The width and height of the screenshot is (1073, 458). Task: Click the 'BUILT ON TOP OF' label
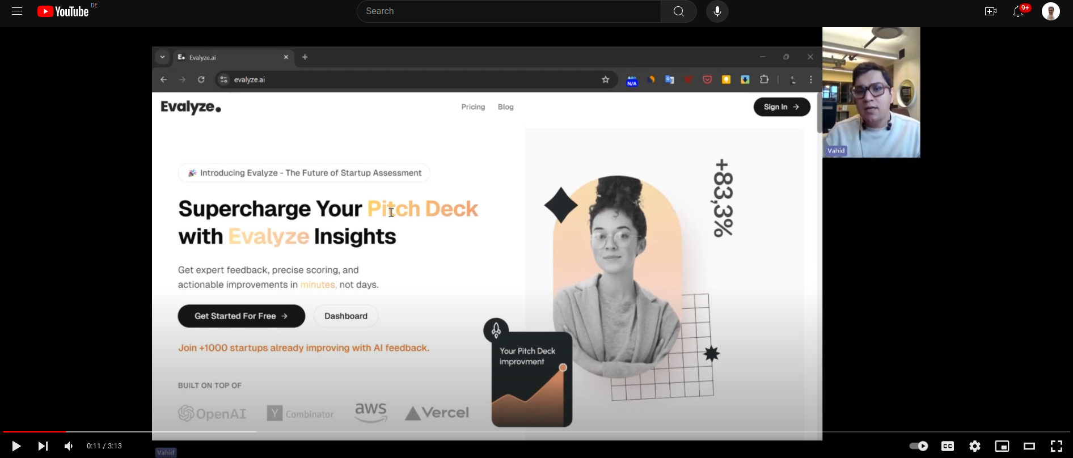(x=210, y=385)
